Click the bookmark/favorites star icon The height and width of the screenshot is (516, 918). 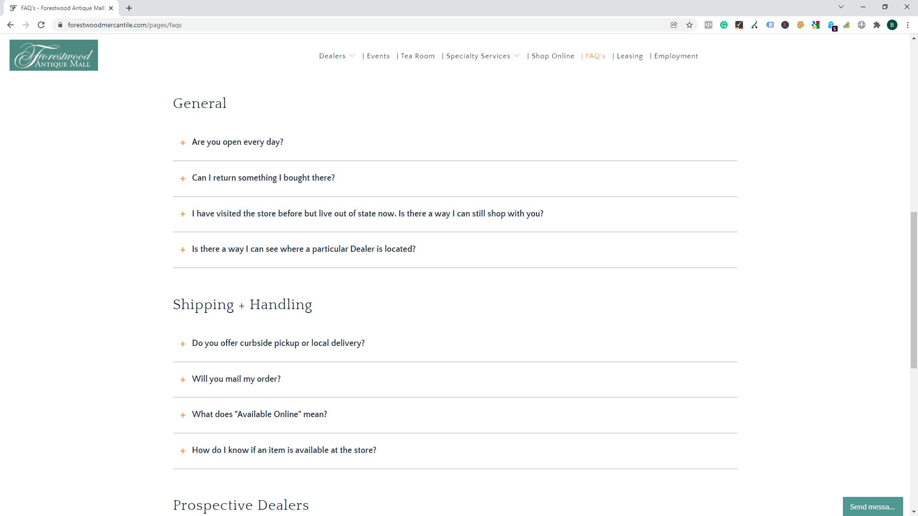[689, 25]
